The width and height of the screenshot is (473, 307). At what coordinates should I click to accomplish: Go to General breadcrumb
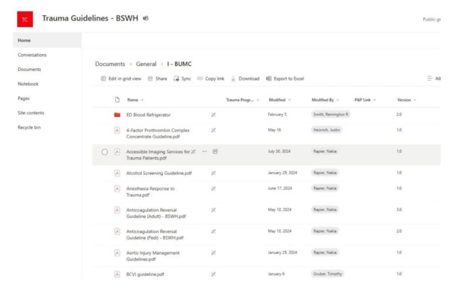coord(146,64)
